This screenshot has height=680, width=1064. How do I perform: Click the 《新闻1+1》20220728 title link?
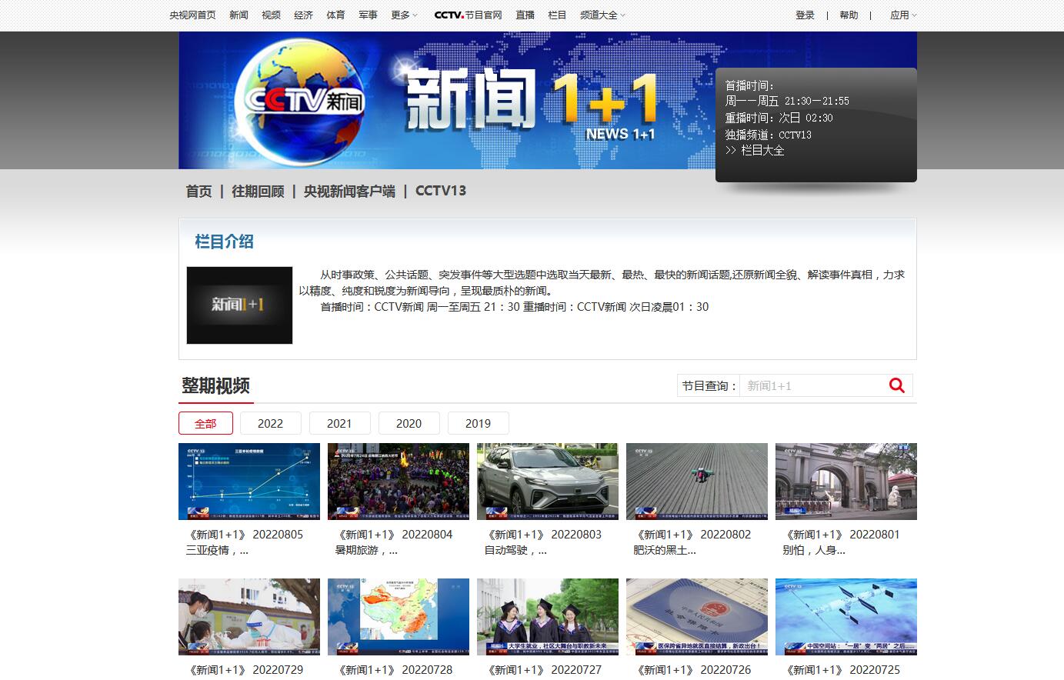[x=394, y=670]
